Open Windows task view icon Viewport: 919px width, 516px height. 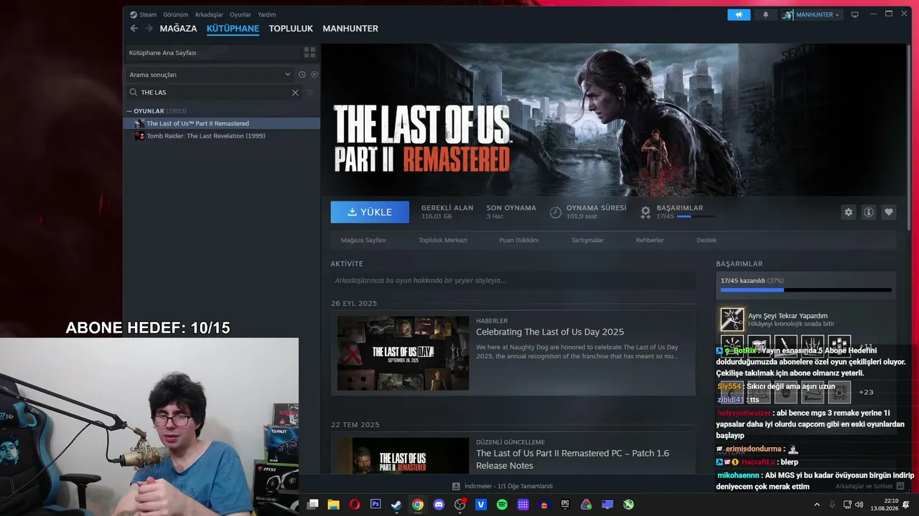pyautogui.click(x=312, y=505)
